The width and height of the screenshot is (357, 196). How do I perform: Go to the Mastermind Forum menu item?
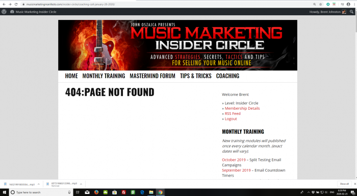(152, 76)
